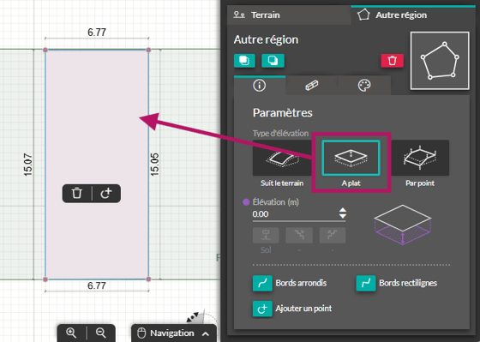This screenshot has width=480, height=342.
Task: Click the Bords rectilignes label
Action: pos(408,283)
